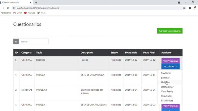
Task: Choose Deshabilitar from the Acciones menu
Action: click(167, 87)
